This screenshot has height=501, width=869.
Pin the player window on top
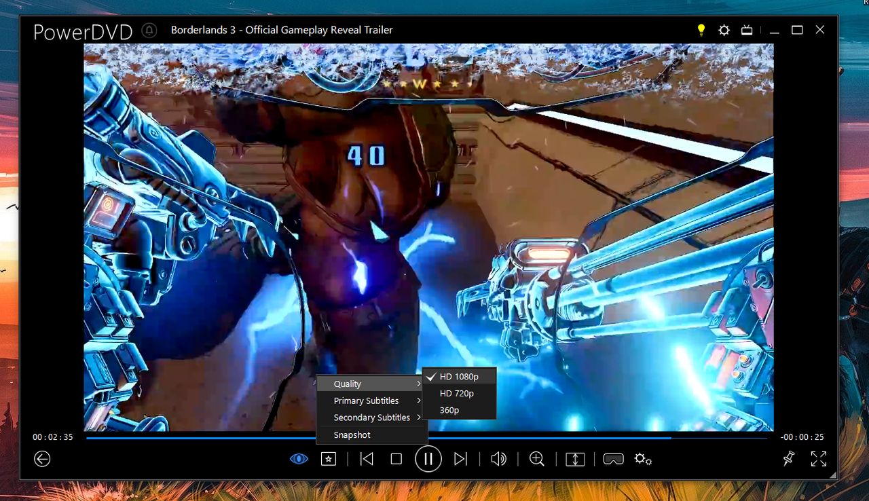click(788, 459)
